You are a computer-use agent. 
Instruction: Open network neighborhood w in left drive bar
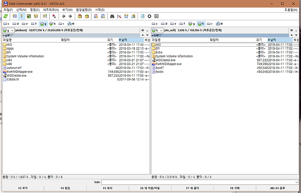[71, 24]
